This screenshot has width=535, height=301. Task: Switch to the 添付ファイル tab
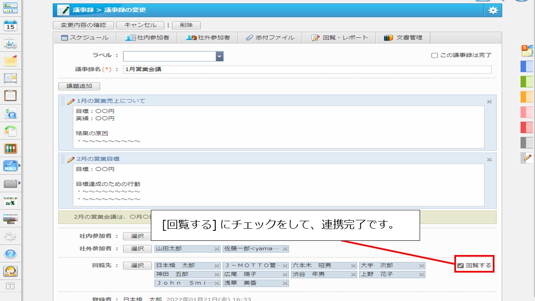point(270,38)
